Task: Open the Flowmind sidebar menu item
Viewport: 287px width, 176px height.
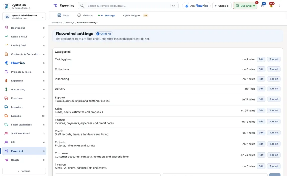Action: [24, 151]
